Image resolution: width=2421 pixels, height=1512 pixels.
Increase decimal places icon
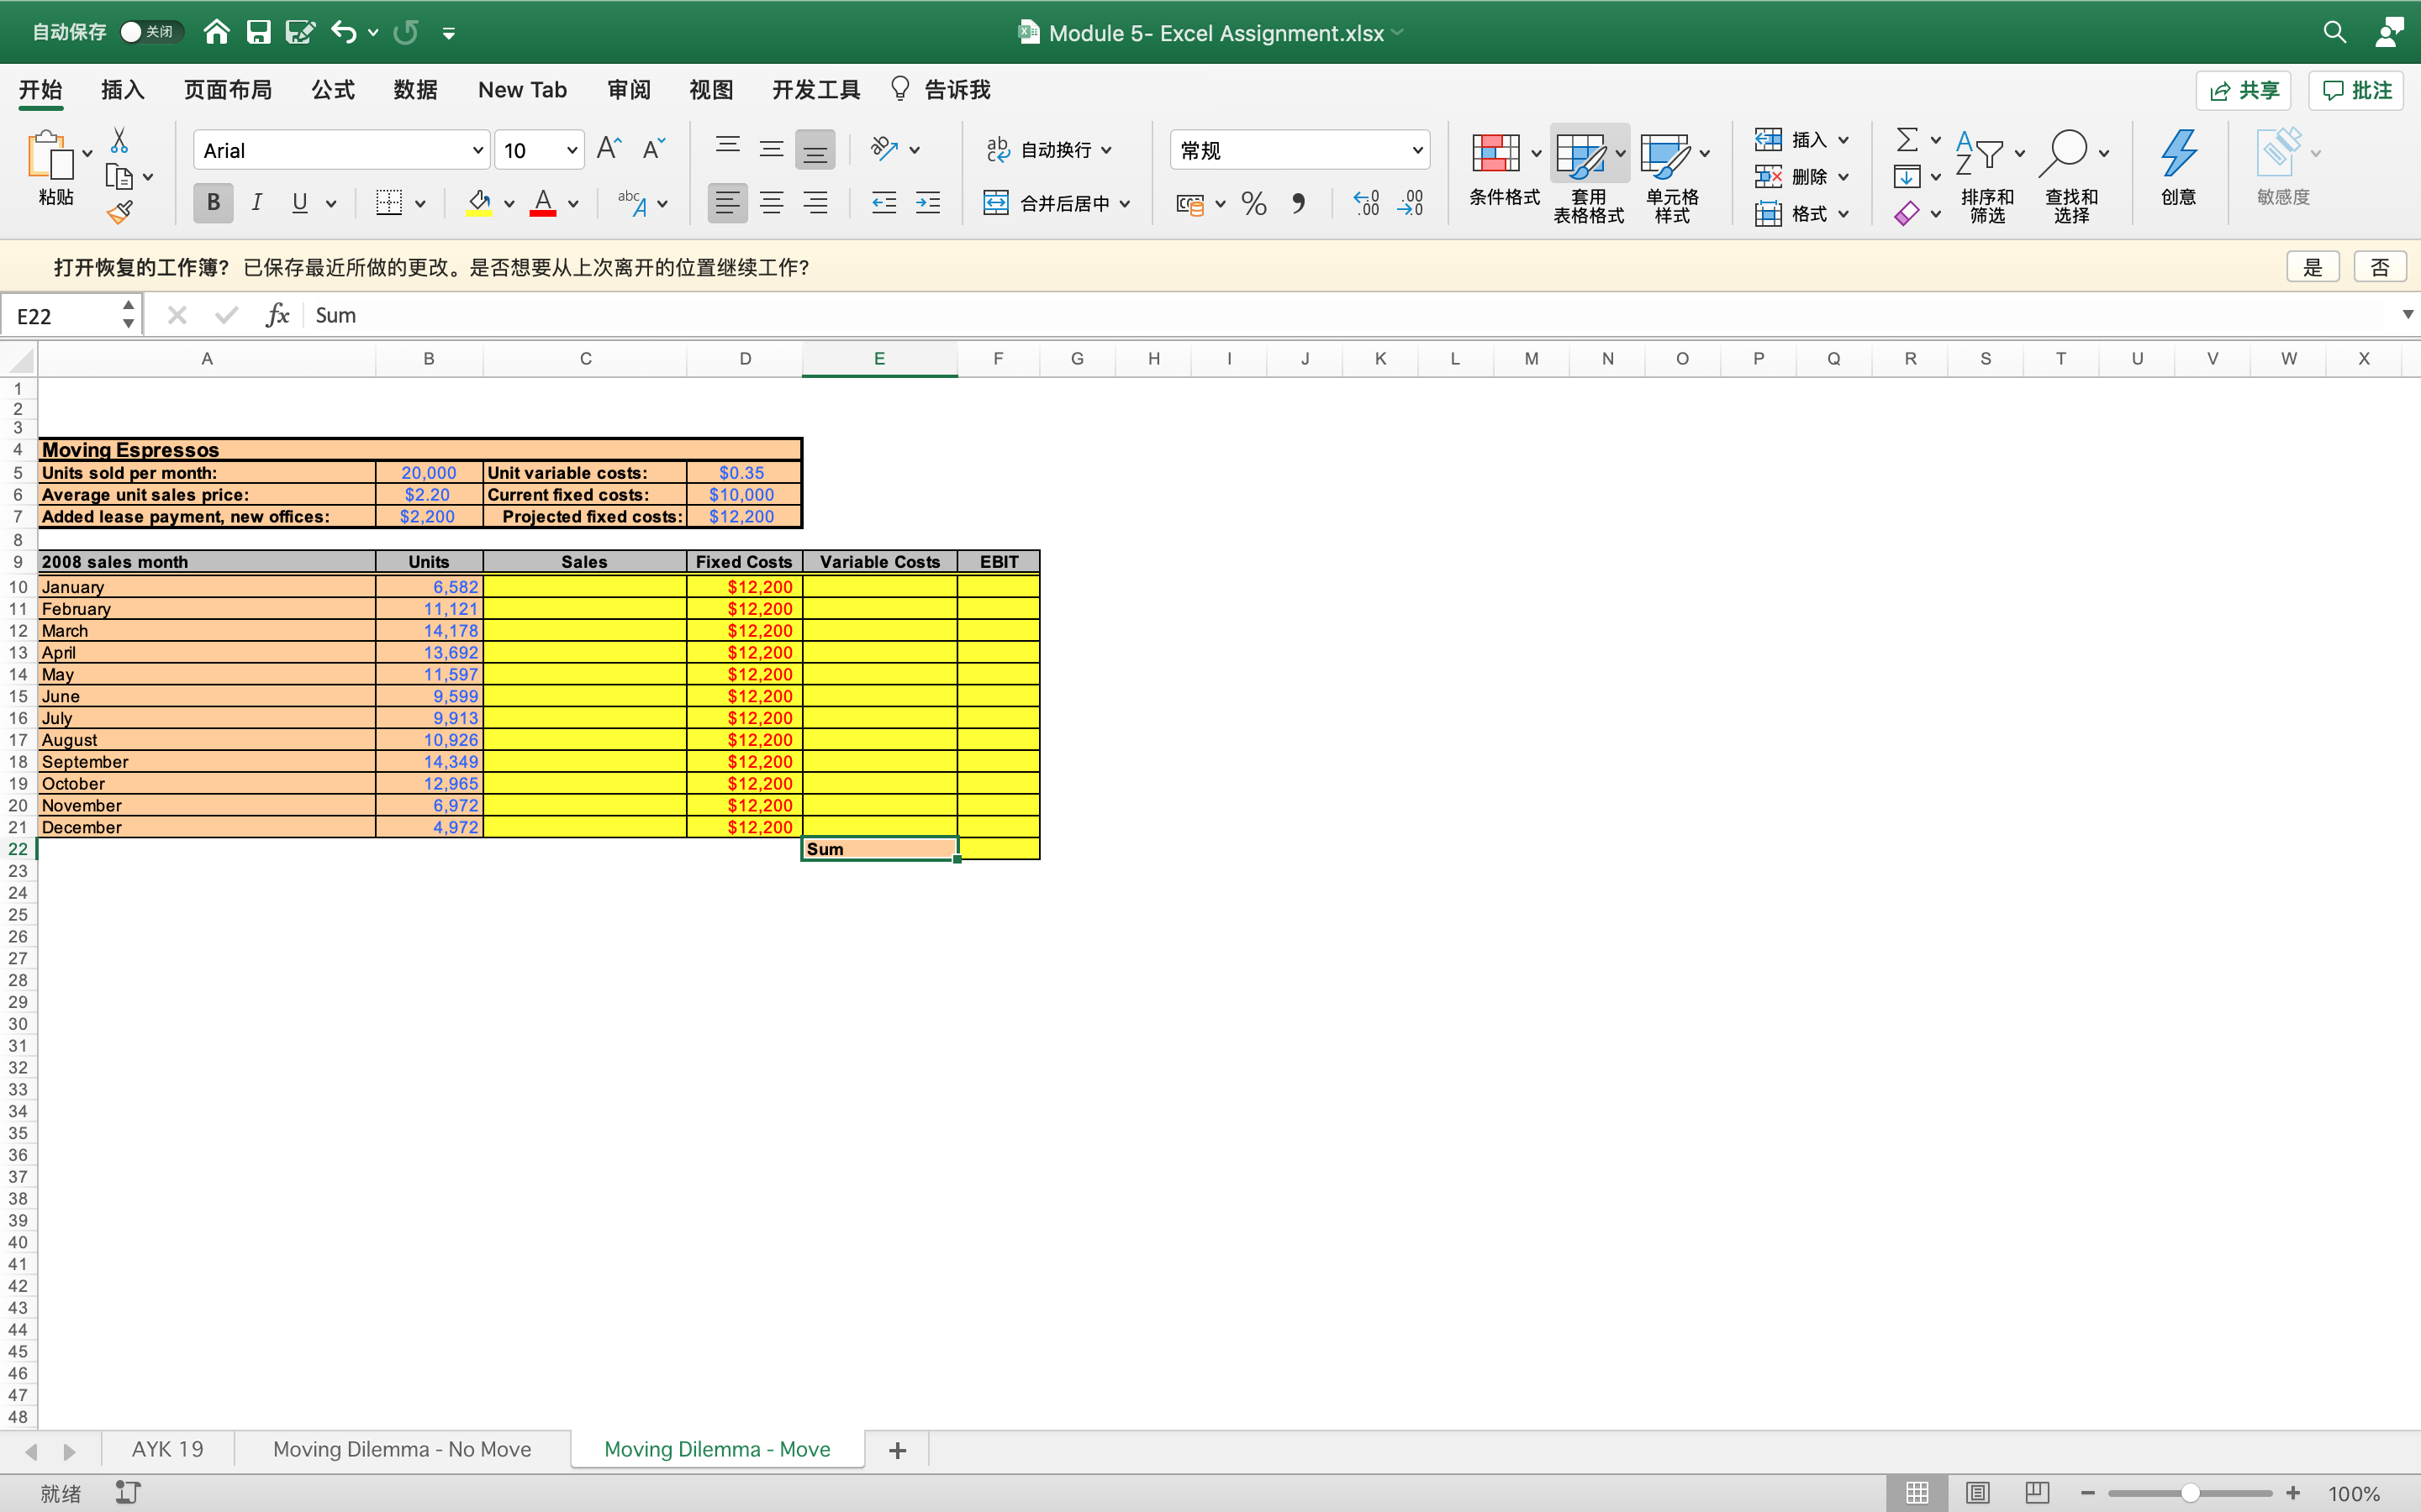pos(1364,203)
